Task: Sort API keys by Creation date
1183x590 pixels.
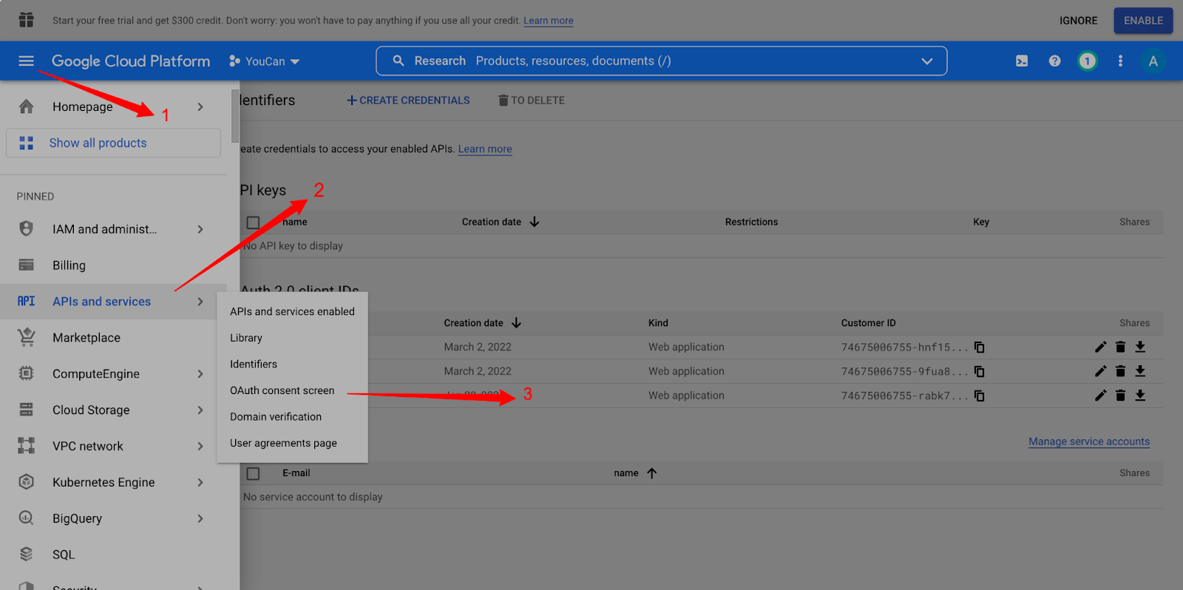Action: (x=501, y=222)
